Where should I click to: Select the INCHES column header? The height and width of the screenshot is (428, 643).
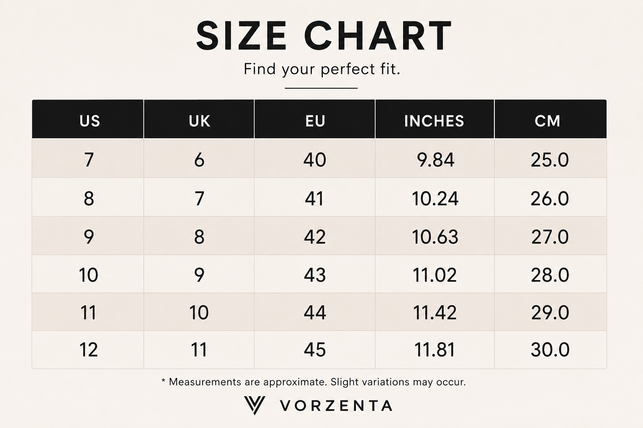coord(435,119)
